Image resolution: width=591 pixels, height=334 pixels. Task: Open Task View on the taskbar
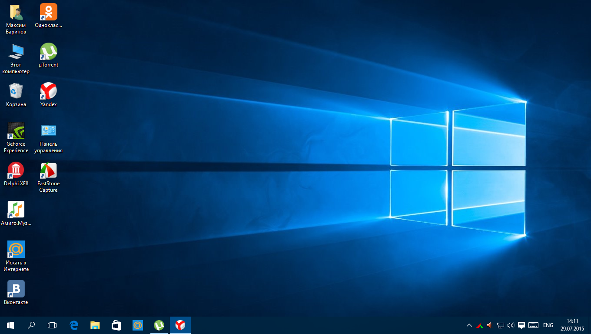[52, 325]
